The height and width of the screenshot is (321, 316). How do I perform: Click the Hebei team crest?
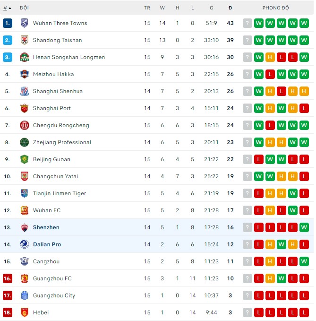pos(25,312)
